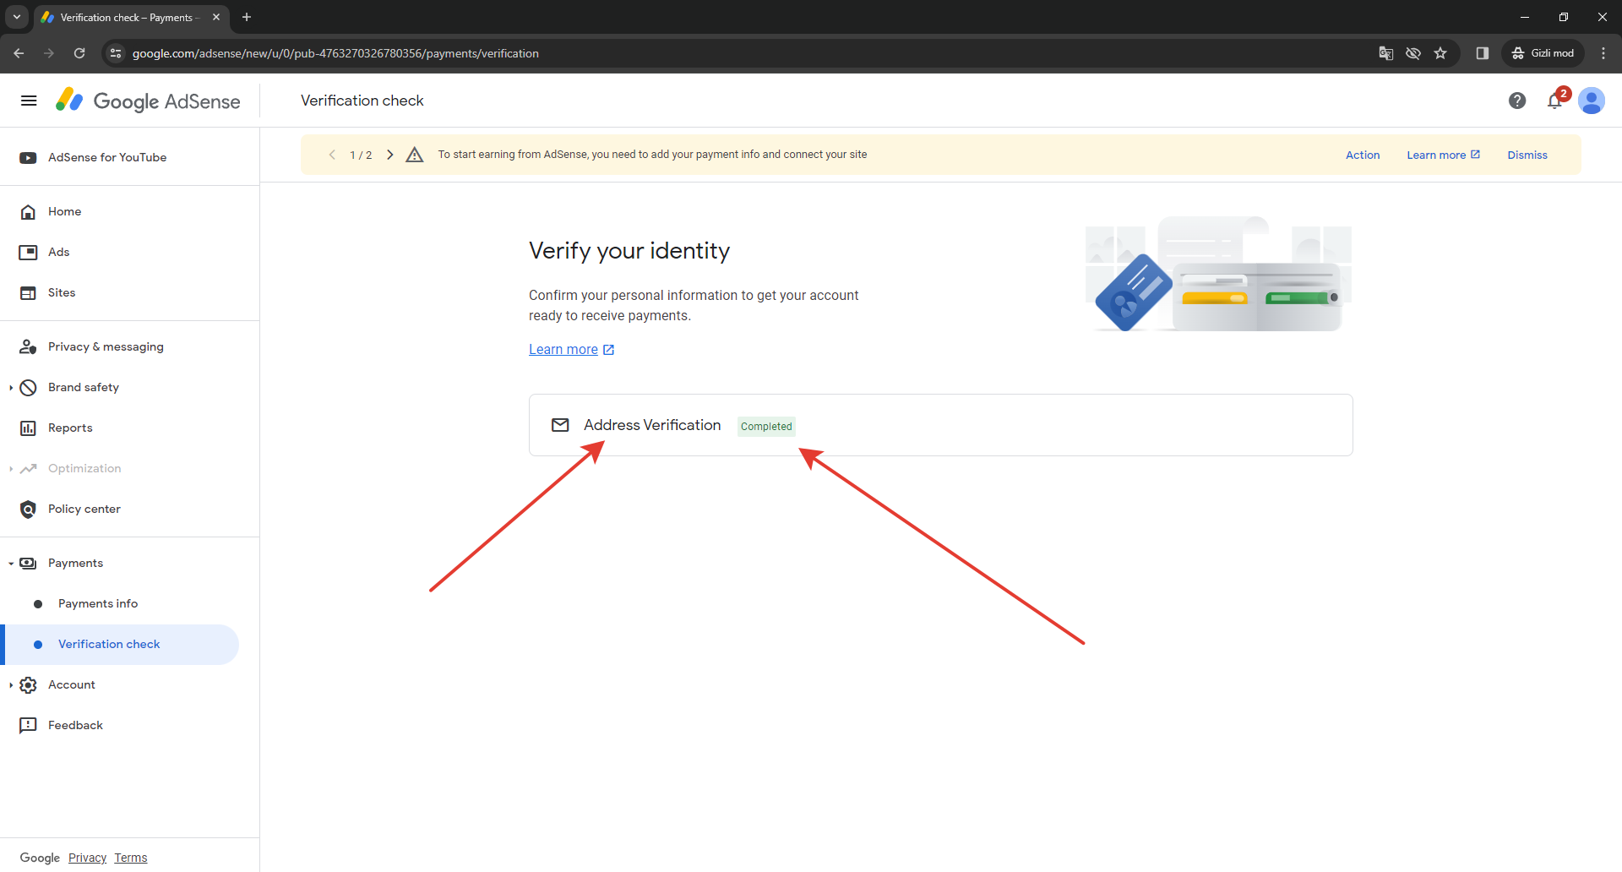Open the Help question mark icon
The image size is (1622, 872).
[x=1517, y=101]
